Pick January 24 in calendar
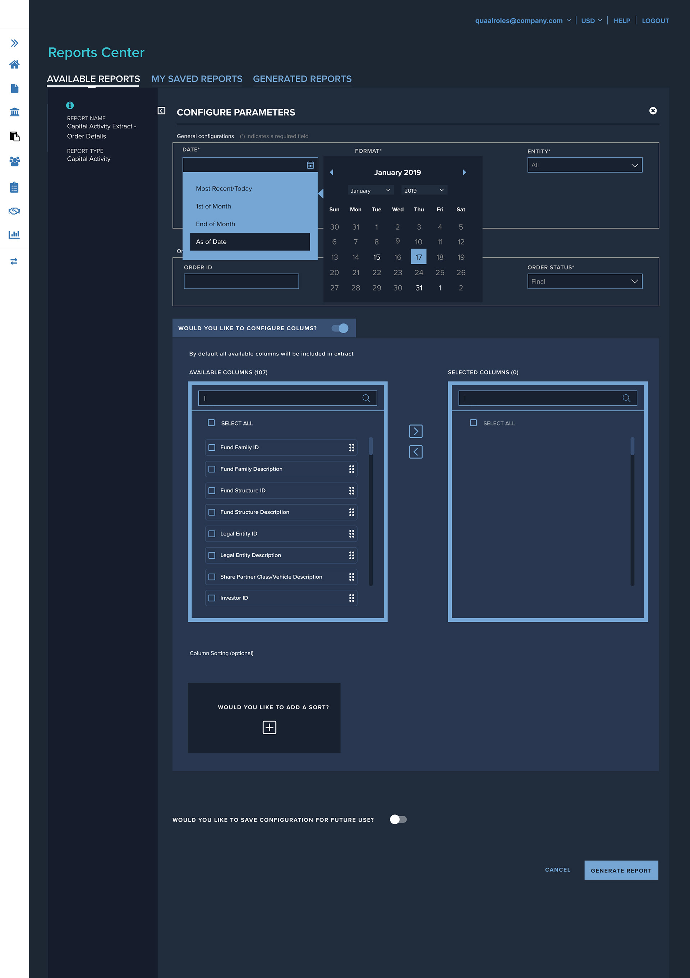The width and height of the screenshot is (690, 978). coord(419,272)
